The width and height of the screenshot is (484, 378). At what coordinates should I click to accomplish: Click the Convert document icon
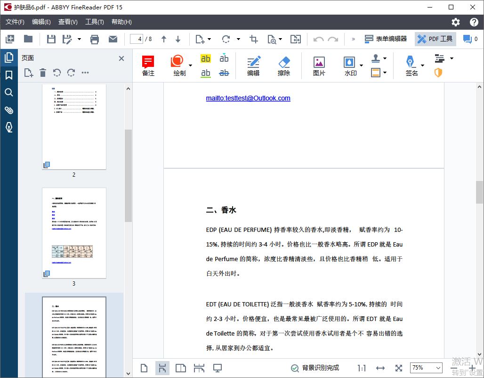coord(295,39)
